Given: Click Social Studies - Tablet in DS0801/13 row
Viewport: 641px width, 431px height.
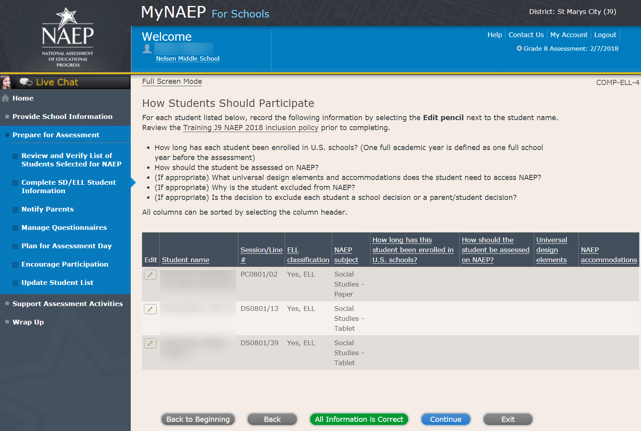Looking at the screenshot, I should pyautogui.click(x=349, y=318).
